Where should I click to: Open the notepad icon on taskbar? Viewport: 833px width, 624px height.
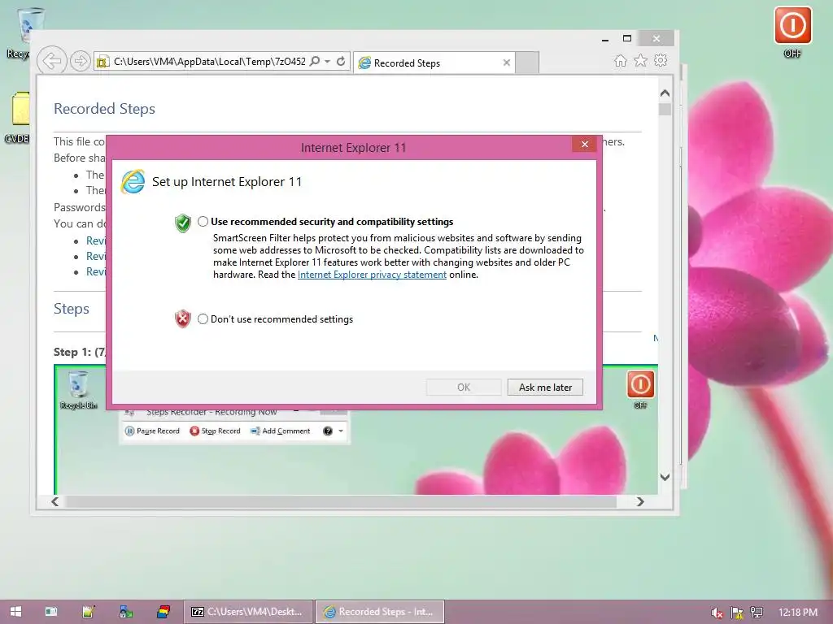[89, 612]
